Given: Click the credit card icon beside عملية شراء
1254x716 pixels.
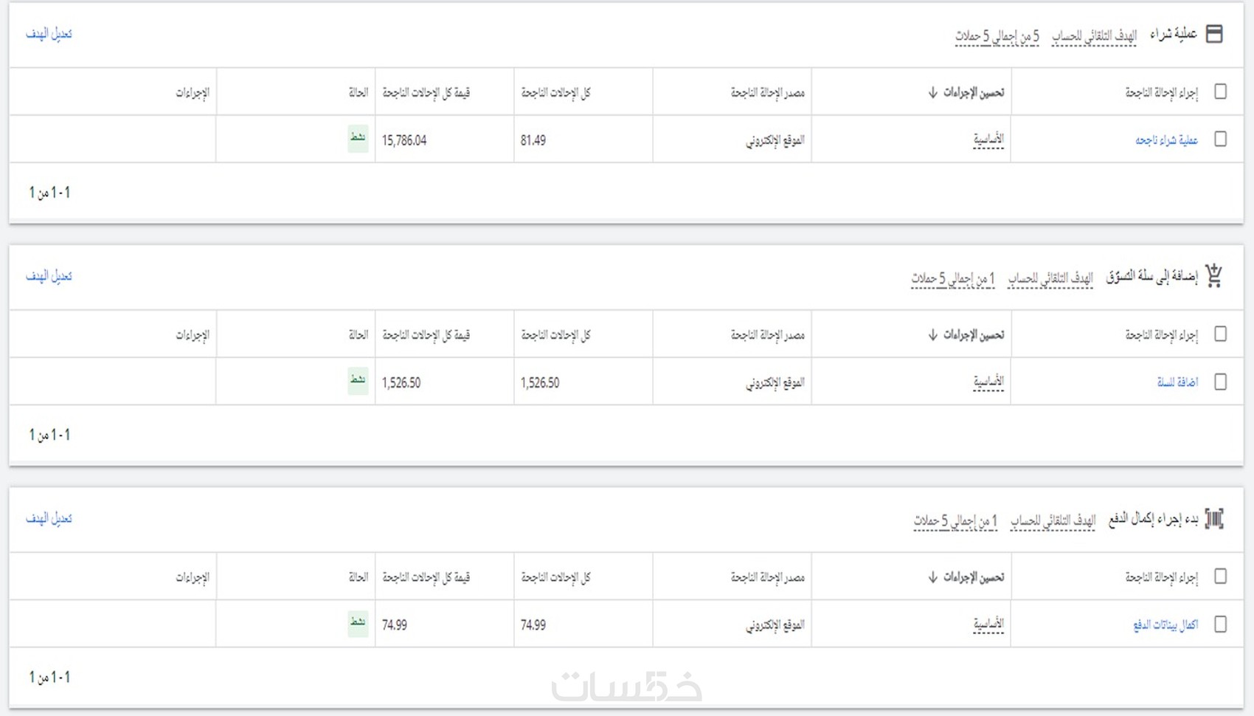Looking at the screenshot, I should (x=1214, y=34).
